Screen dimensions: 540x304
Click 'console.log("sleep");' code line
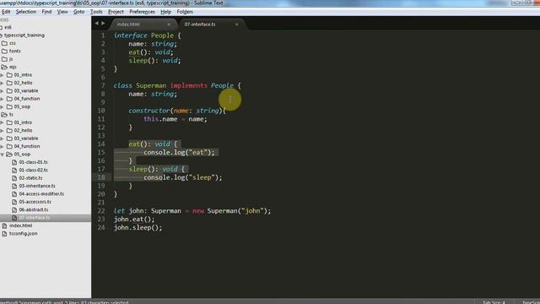(x=183, y=177)
